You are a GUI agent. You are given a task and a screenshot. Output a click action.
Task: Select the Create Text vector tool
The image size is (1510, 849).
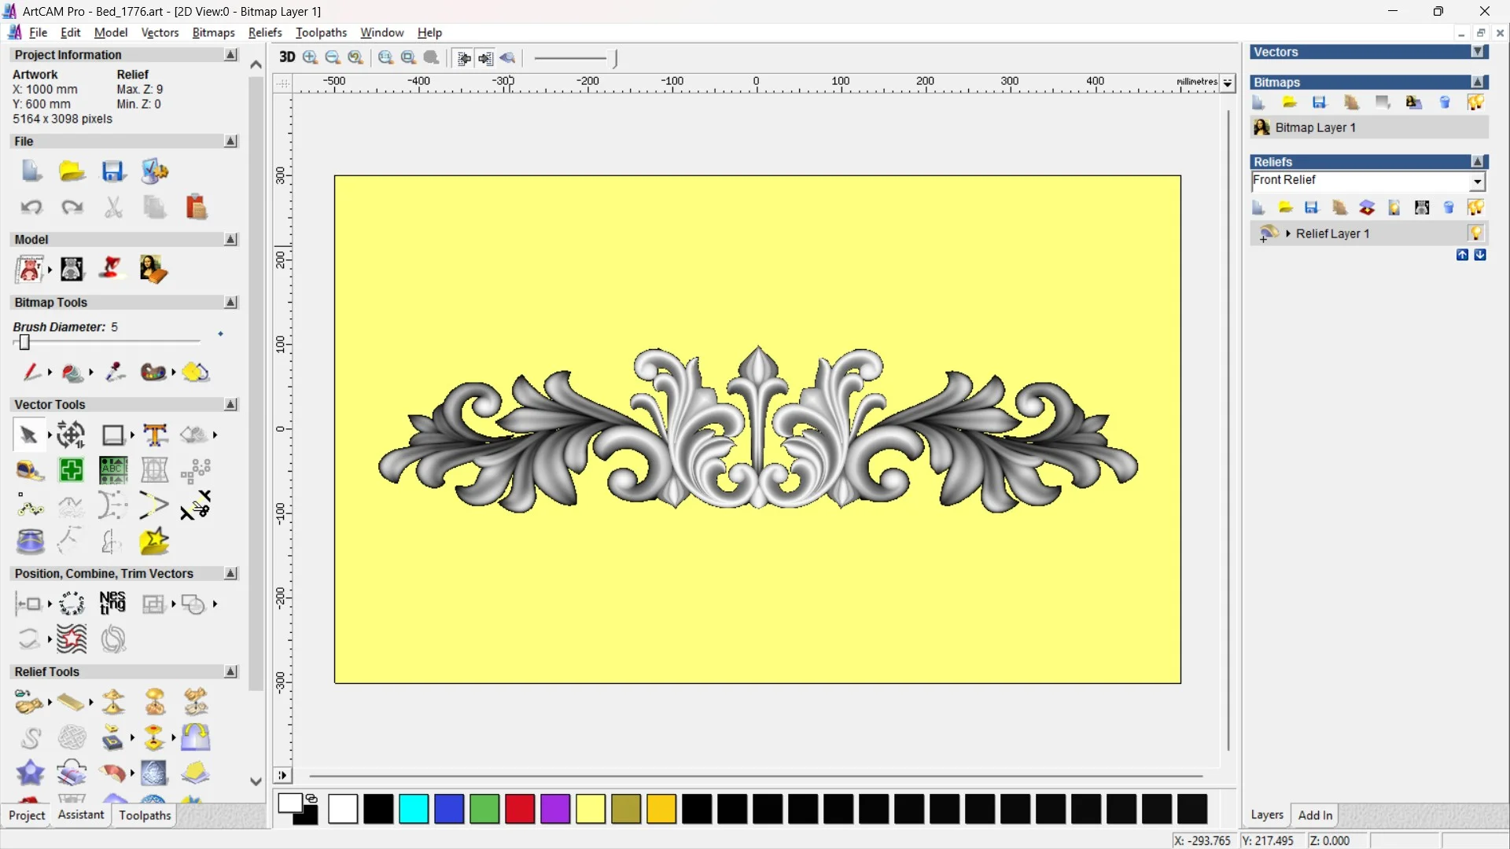[x=155, y=435]
